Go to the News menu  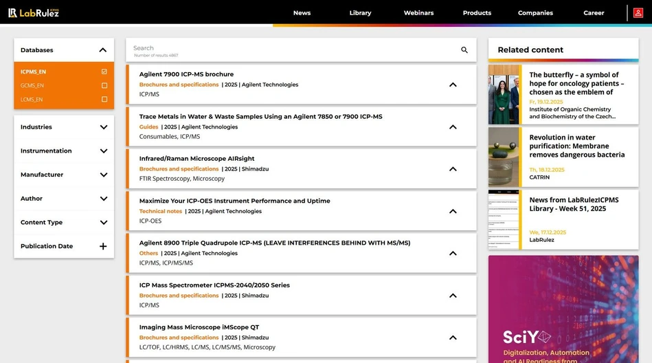click(302, 13)
